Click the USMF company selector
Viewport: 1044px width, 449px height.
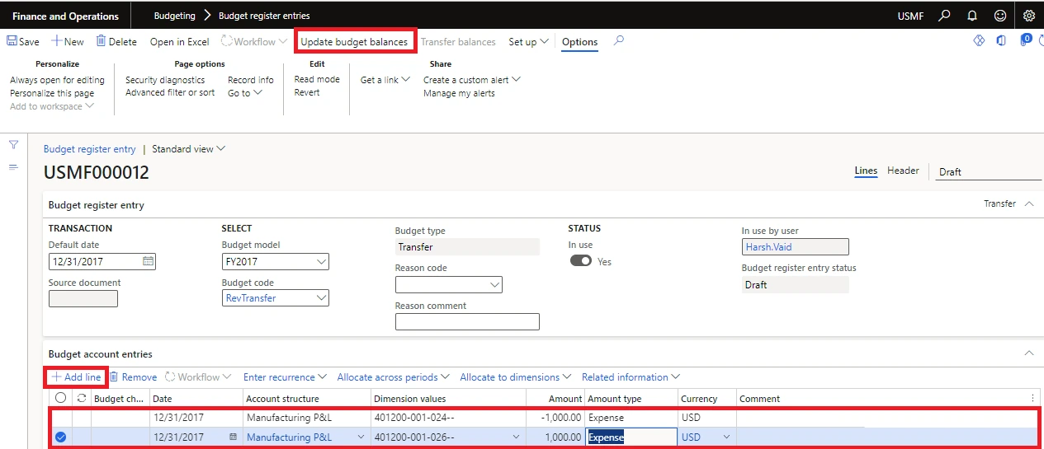[910, 16]
